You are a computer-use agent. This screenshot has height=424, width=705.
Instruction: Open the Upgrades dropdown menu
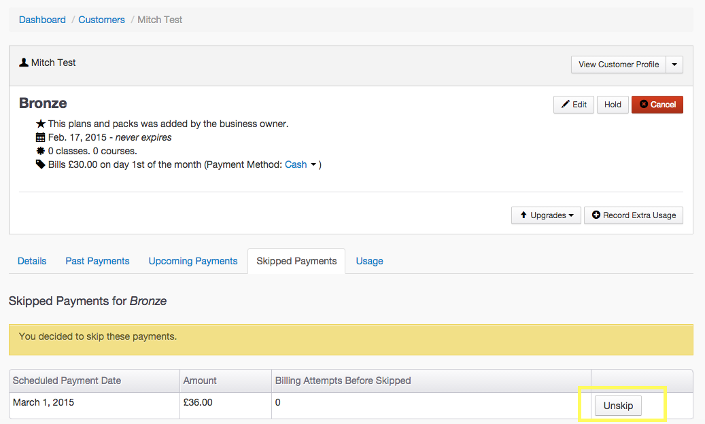click(546, 215)
